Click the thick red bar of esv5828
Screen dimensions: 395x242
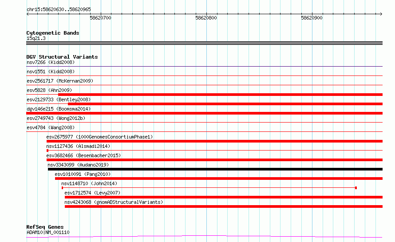click(221, 95)
